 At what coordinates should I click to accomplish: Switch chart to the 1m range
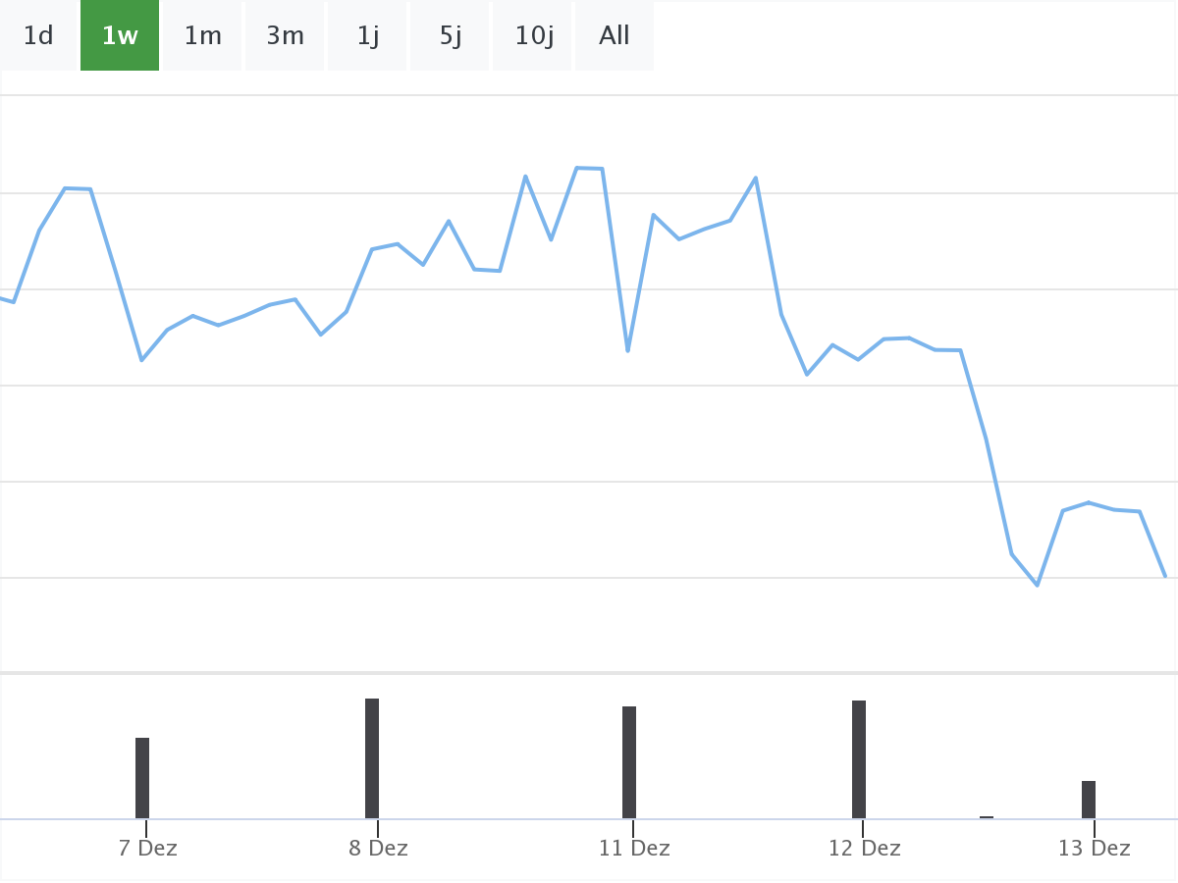203,36
